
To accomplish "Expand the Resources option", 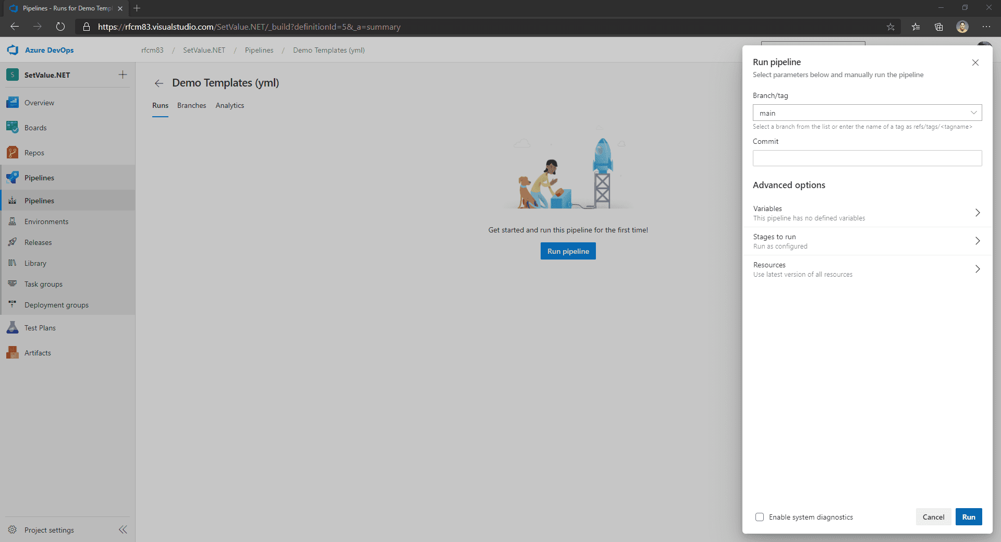I will (x=868, y=269).
